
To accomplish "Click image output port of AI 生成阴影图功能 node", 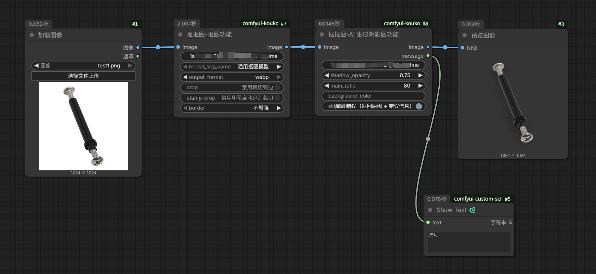I will 428,47.
